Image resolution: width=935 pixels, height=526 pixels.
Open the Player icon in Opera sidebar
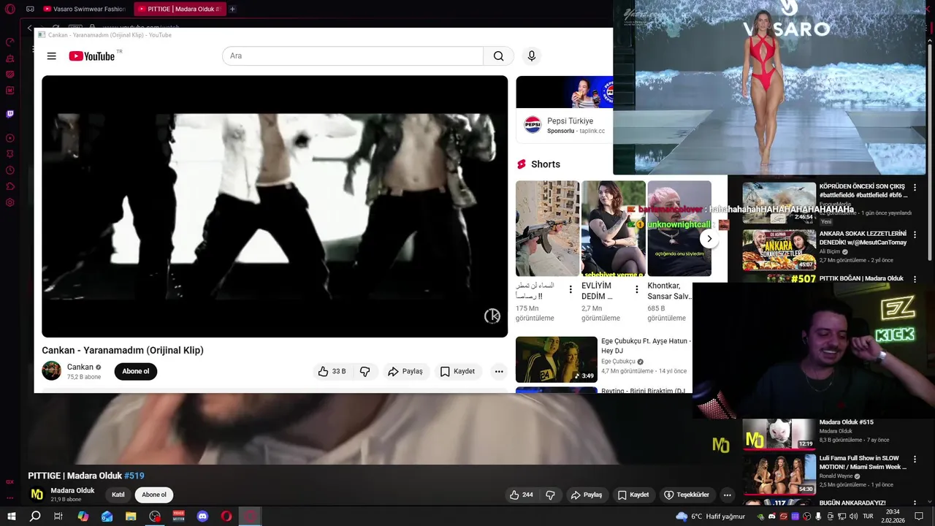10,138
